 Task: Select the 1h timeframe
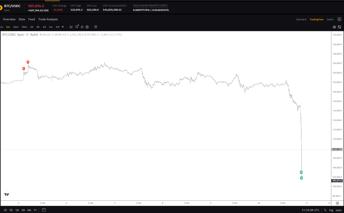pos(32,27)
